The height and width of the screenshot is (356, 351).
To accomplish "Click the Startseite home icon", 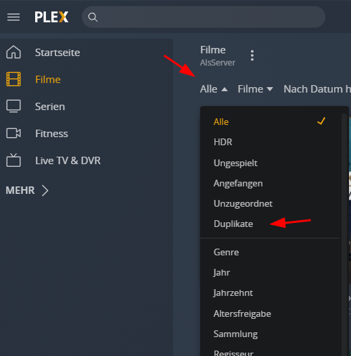I will coord(14,53).
